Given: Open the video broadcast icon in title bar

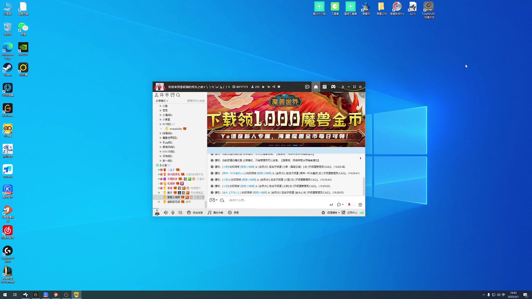Looking at the screenshot, I should (x=307, y=87).
